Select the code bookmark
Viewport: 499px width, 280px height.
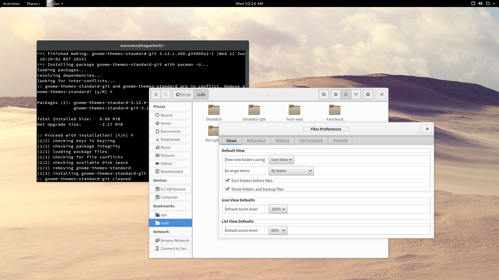point(170,223)
